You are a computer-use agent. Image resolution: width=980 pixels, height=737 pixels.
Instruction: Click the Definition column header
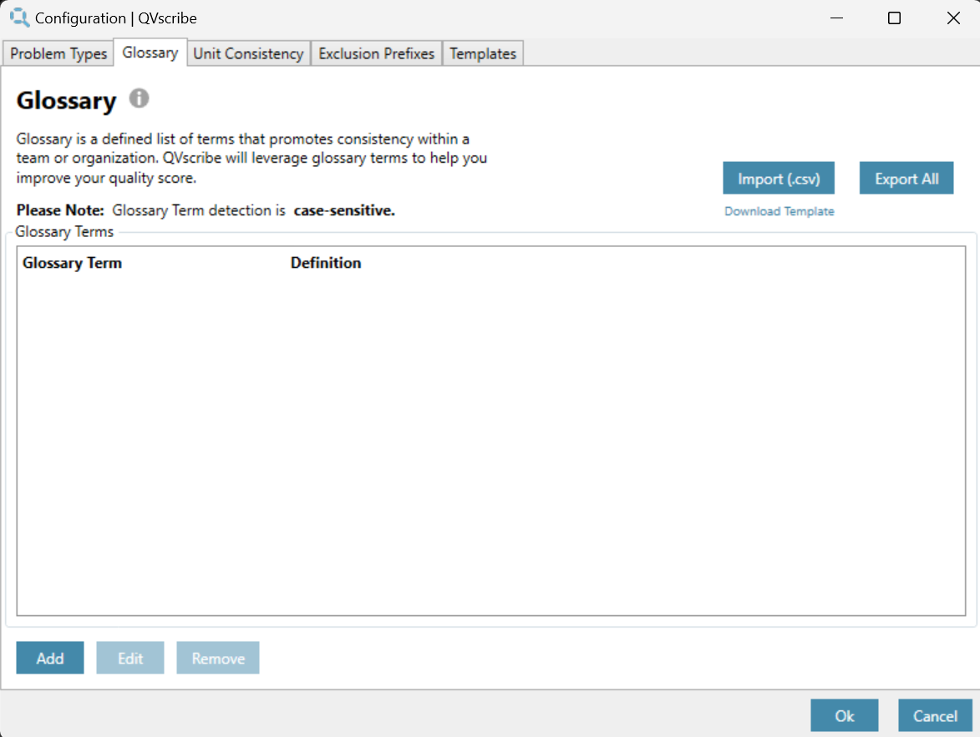(326, 263)
